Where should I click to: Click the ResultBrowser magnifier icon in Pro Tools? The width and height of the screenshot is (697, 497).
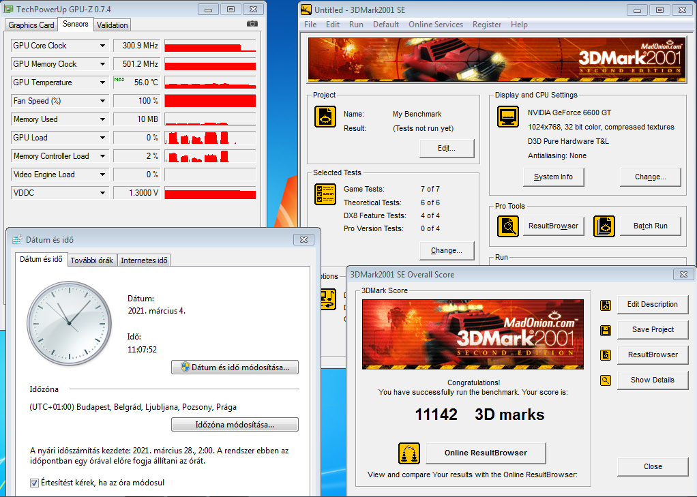(508, 226)
